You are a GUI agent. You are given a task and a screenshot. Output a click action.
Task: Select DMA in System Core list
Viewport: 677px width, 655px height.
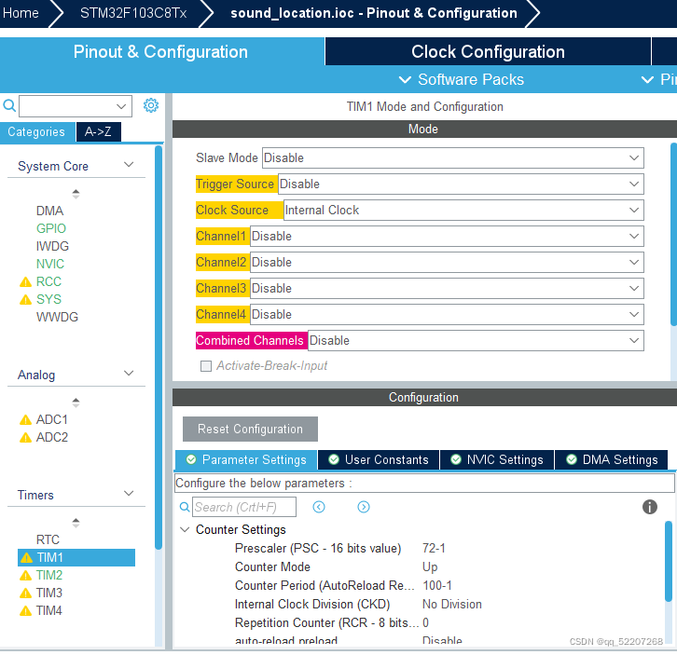tap(50, 211)
